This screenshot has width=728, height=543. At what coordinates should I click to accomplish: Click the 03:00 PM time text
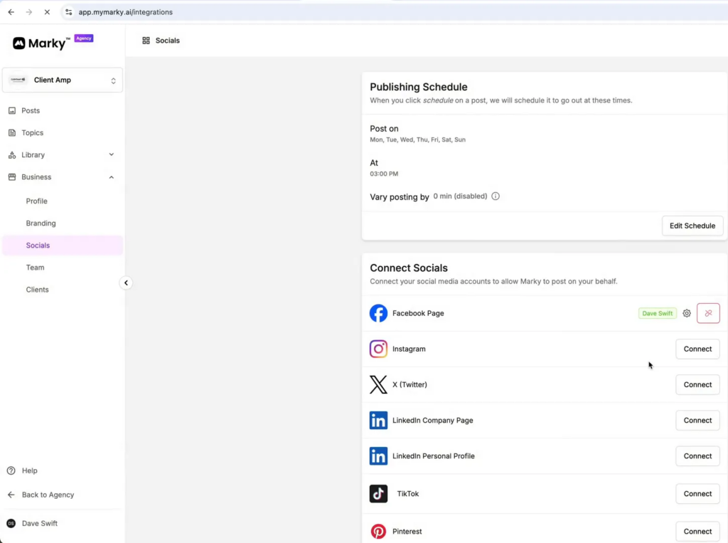point(384,174)
